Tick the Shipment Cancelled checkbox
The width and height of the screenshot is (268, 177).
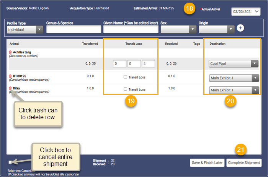coord(10,162)
